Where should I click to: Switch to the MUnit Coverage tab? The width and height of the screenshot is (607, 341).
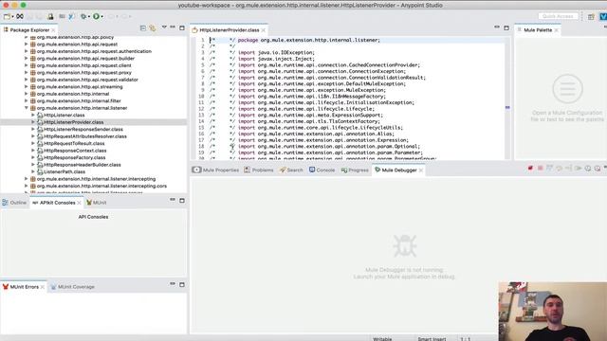click(72, 287)
